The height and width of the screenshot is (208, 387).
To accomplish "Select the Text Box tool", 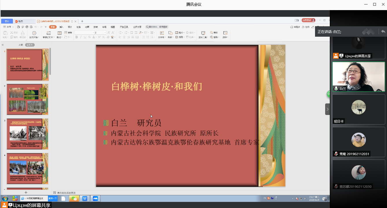I will tap(162, 33).
